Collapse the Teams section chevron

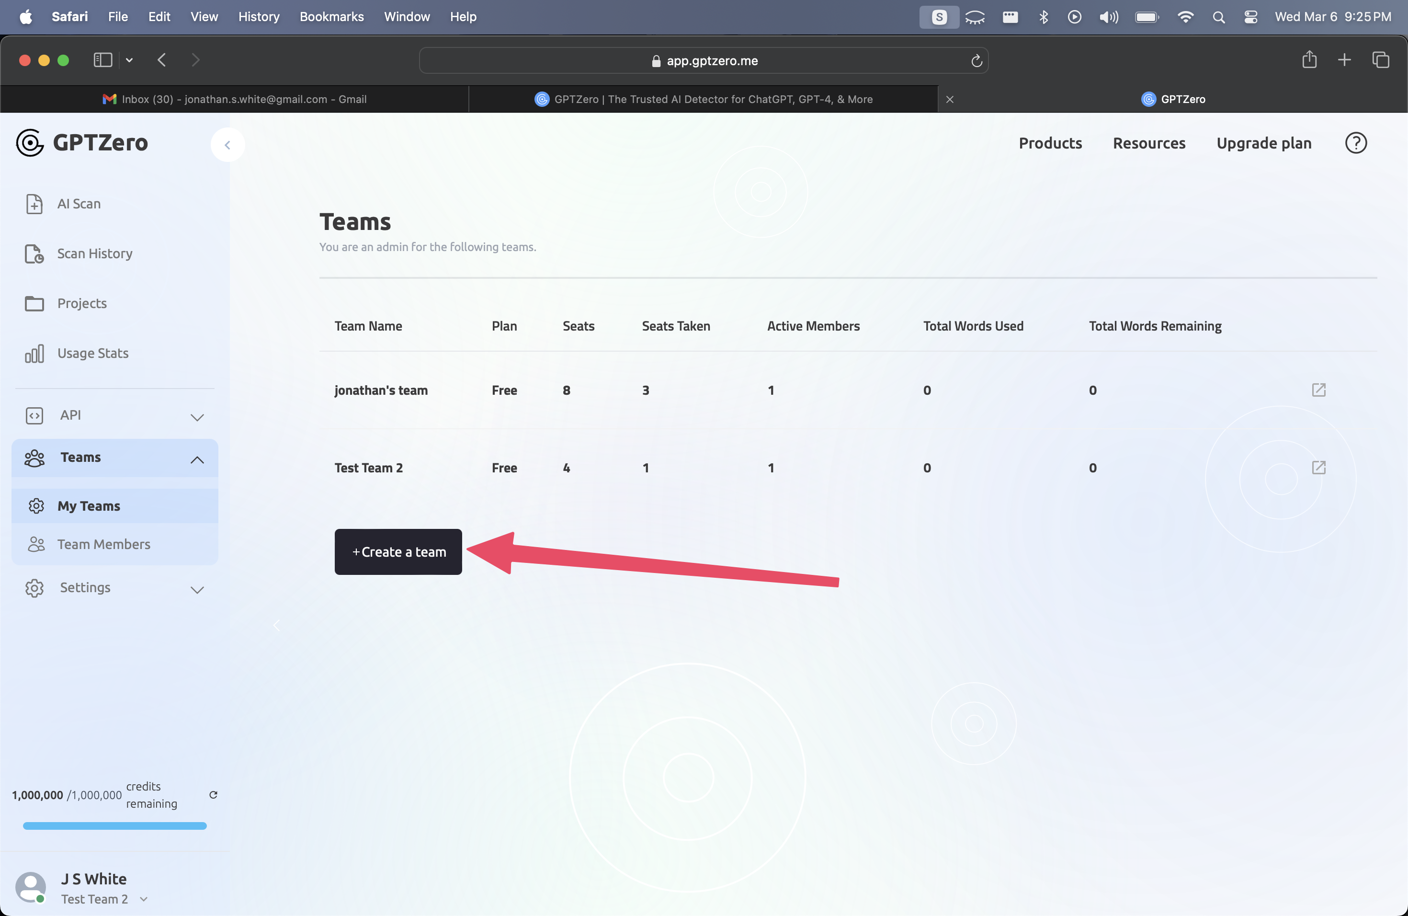point(197,460)
